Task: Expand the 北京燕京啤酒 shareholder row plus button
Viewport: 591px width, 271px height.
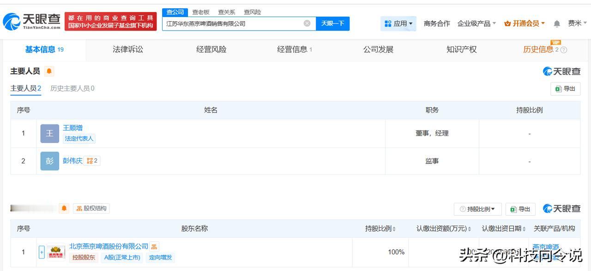Action: point(42,252)
